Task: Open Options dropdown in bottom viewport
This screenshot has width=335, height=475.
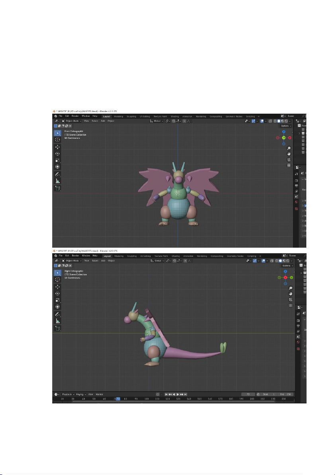Action: [x=287, y=265]
